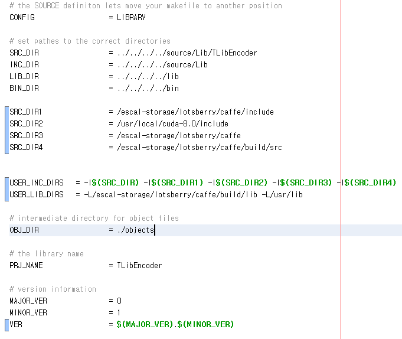The width and height of the screenshot is (402, 339).
Task: Click the -L/escal-storage/lotsberry/caffe/build/lib flag
Action: tap(171, 194)
